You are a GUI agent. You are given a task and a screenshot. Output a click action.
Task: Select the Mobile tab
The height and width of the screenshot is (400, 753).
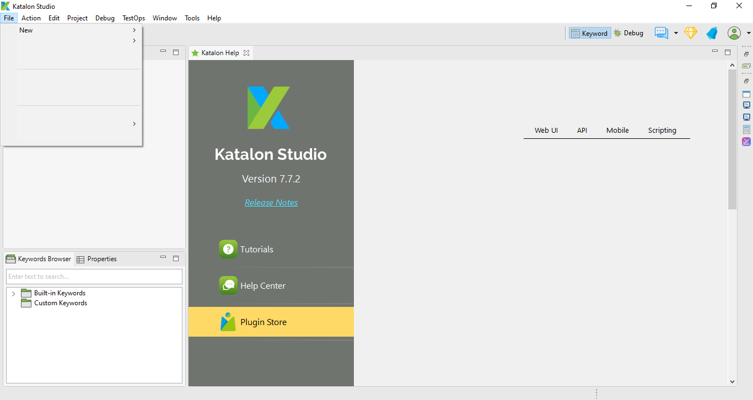tap(617, 131)
